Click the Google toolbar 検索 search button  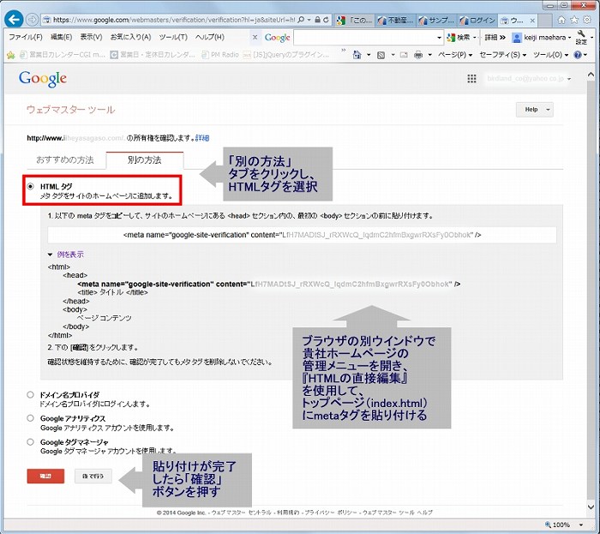pos(458,37)
